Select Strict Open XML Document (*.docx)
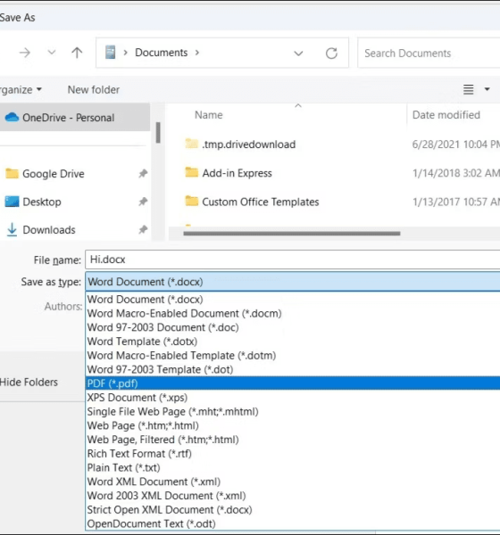The height and width of the screenshot is (535, 500). pyautogui.click(x=293, y=509)
